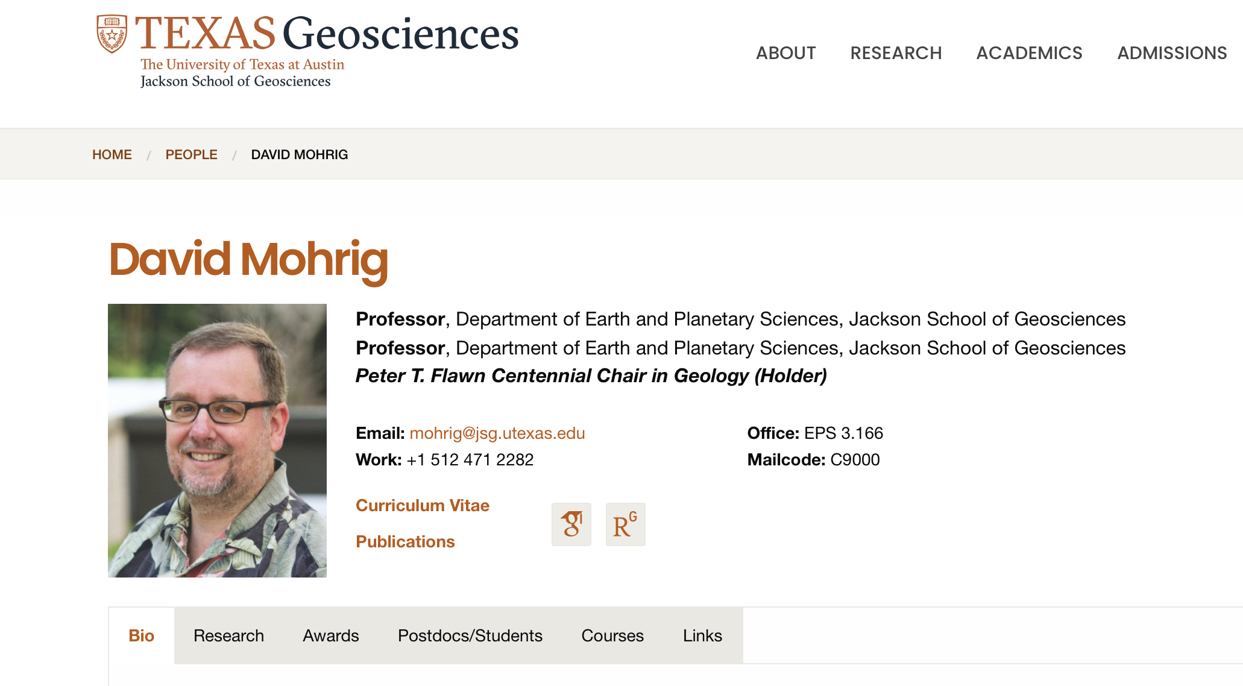Screen dimensions: 1243x686
Task: Switch to the Research profile tab
Action: [x=228, y=635]
